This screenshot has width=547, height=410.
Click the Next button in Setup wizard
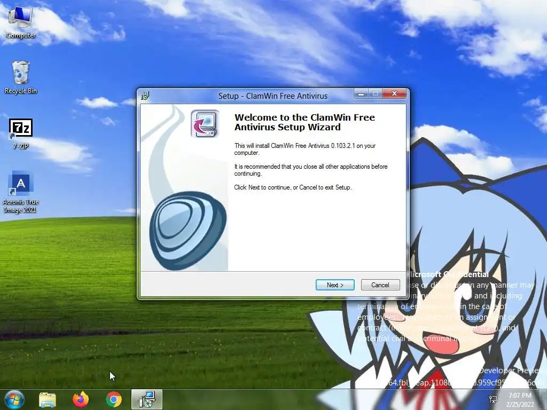point(335,285)
